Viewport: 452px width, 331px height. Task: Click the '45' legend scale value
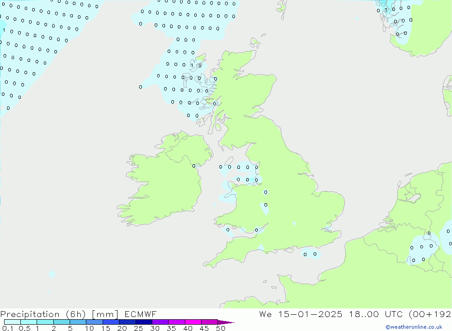(x=204, y=328)
